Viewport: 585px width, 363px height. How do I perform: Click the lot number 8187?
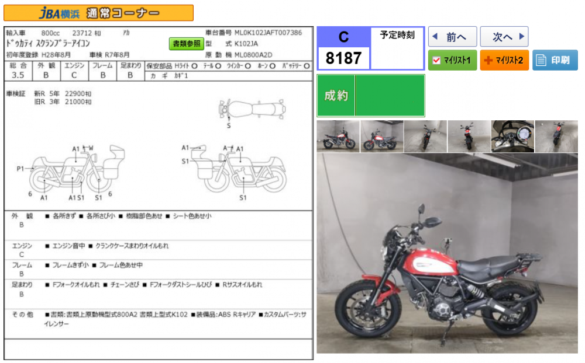click(343, 58)
